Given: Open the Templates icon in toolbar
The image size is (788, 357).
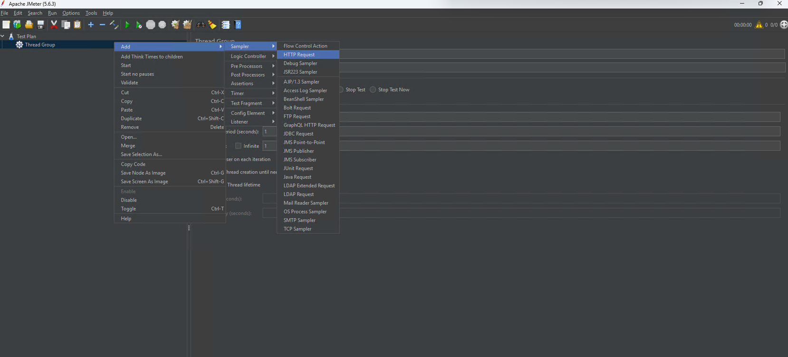Looking at the screenshot, I should pyautogui.click(x=17, y=25).
